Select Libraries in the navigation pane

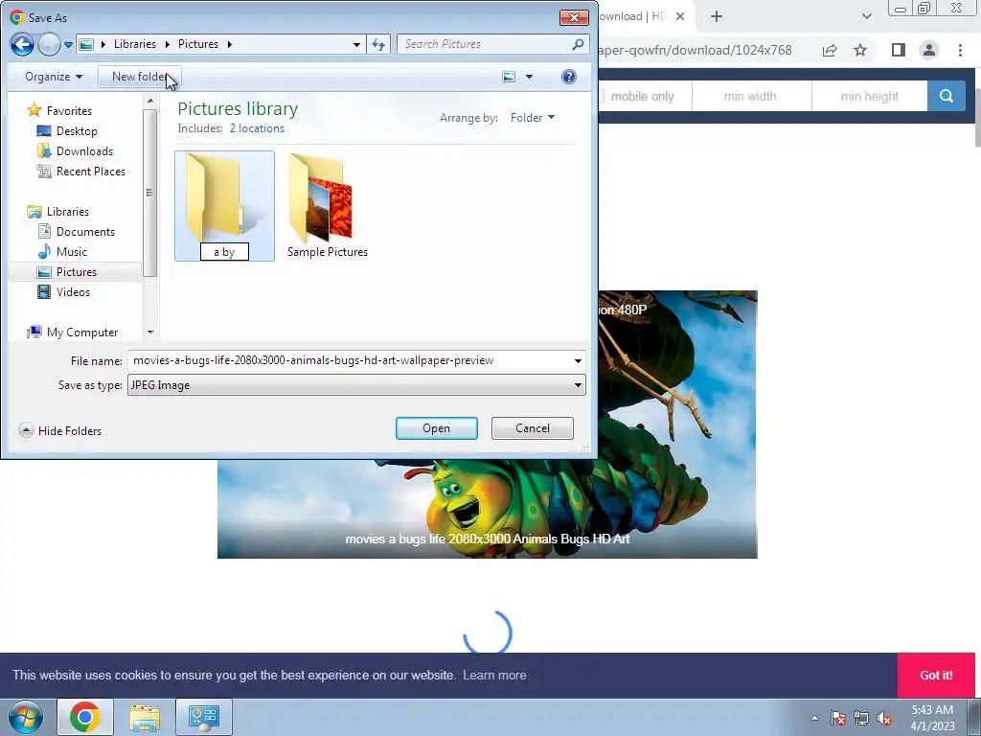pos(68,212)
